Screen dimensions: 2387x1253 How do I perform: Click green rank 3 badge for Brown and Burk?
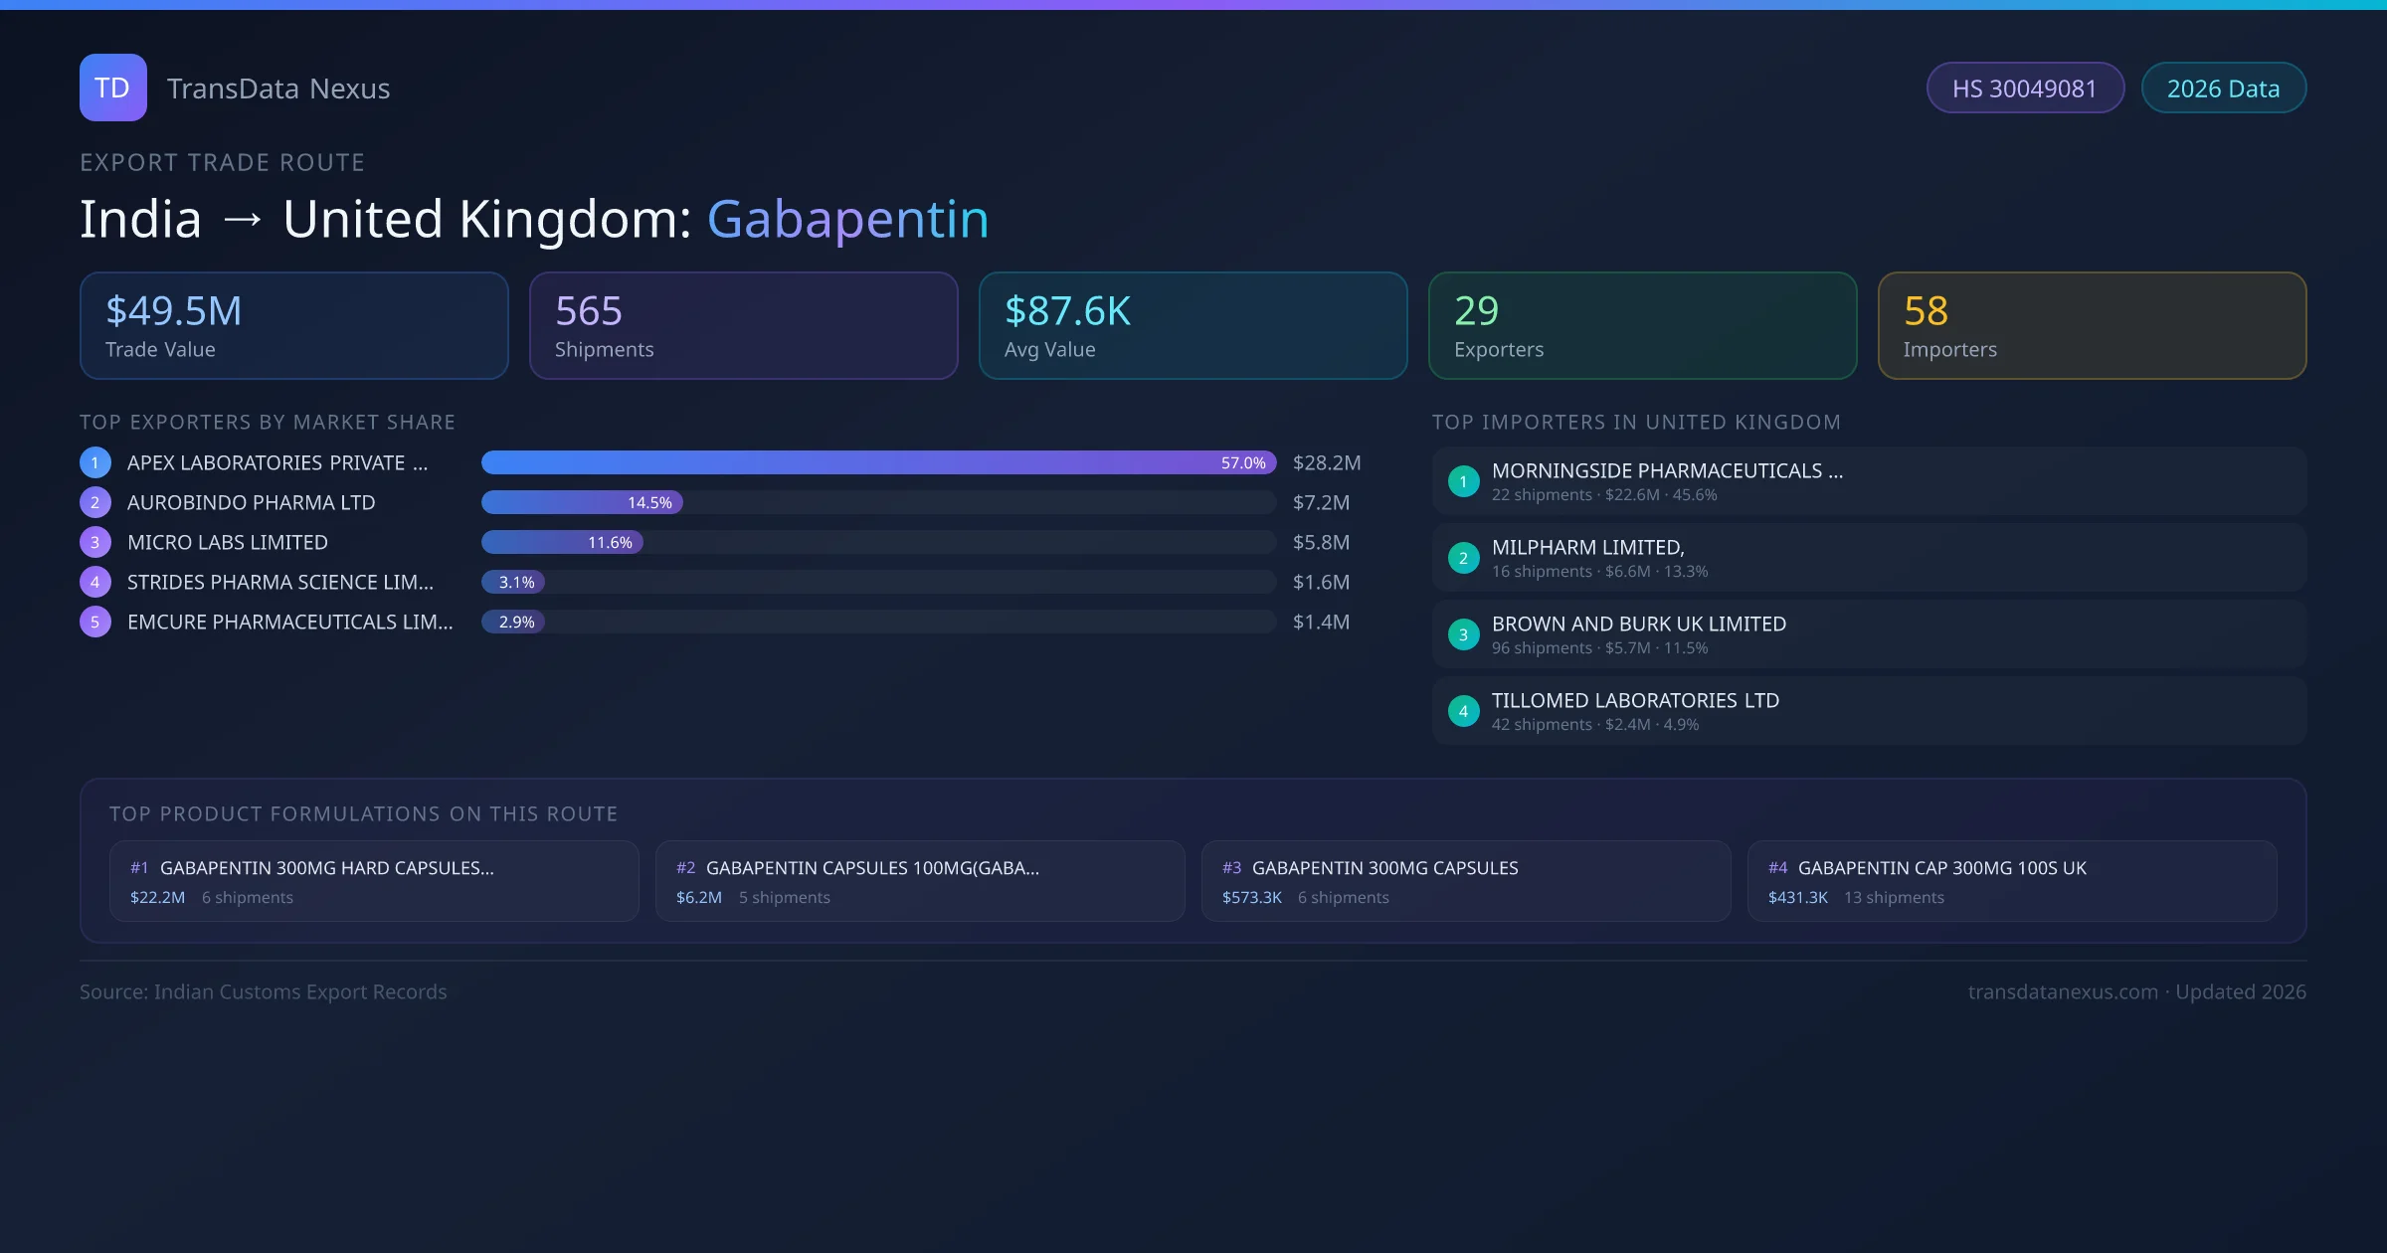pos(1463,634)
